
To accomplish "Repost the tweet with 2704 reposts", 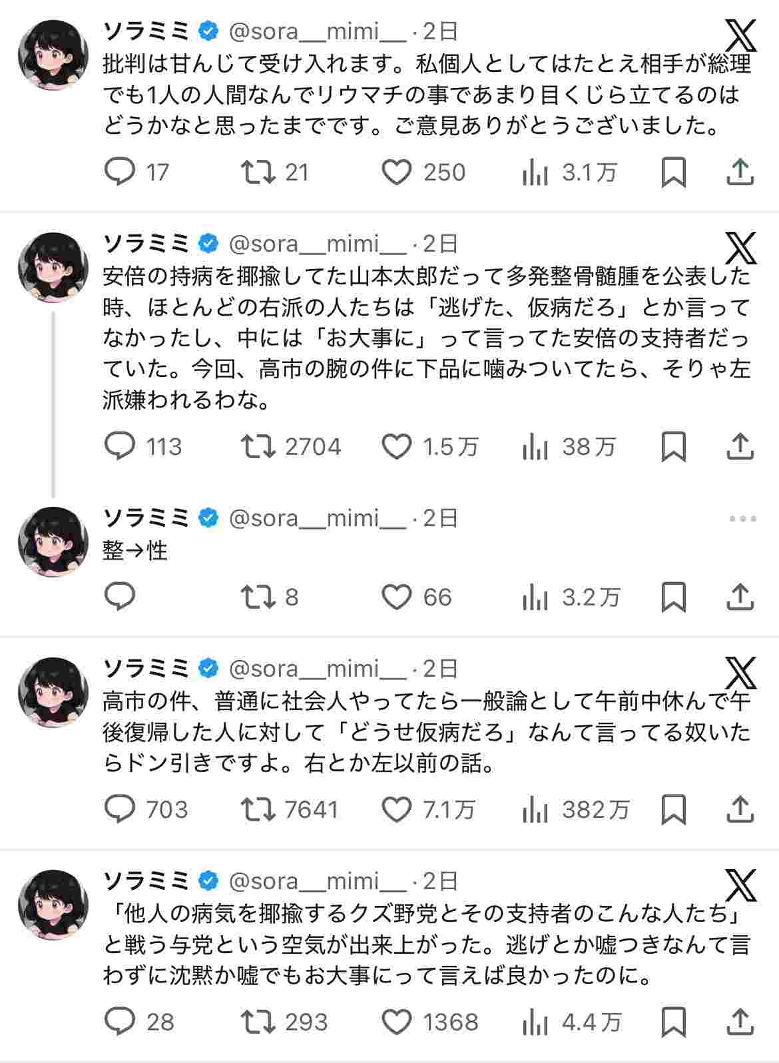I will (258, 446).
